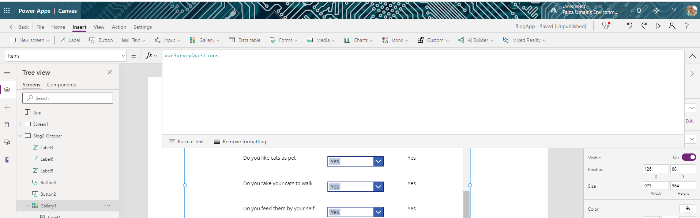The height and width of the screenshot is (218, 700).
Task: Open the Home menu
Action: 58,27
